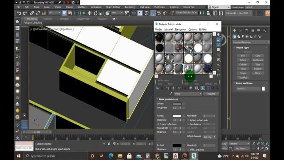Open the Display tab in Command Panel
Image resolution: width=284 pixels, height=160 pixels.
click(259, 31)
